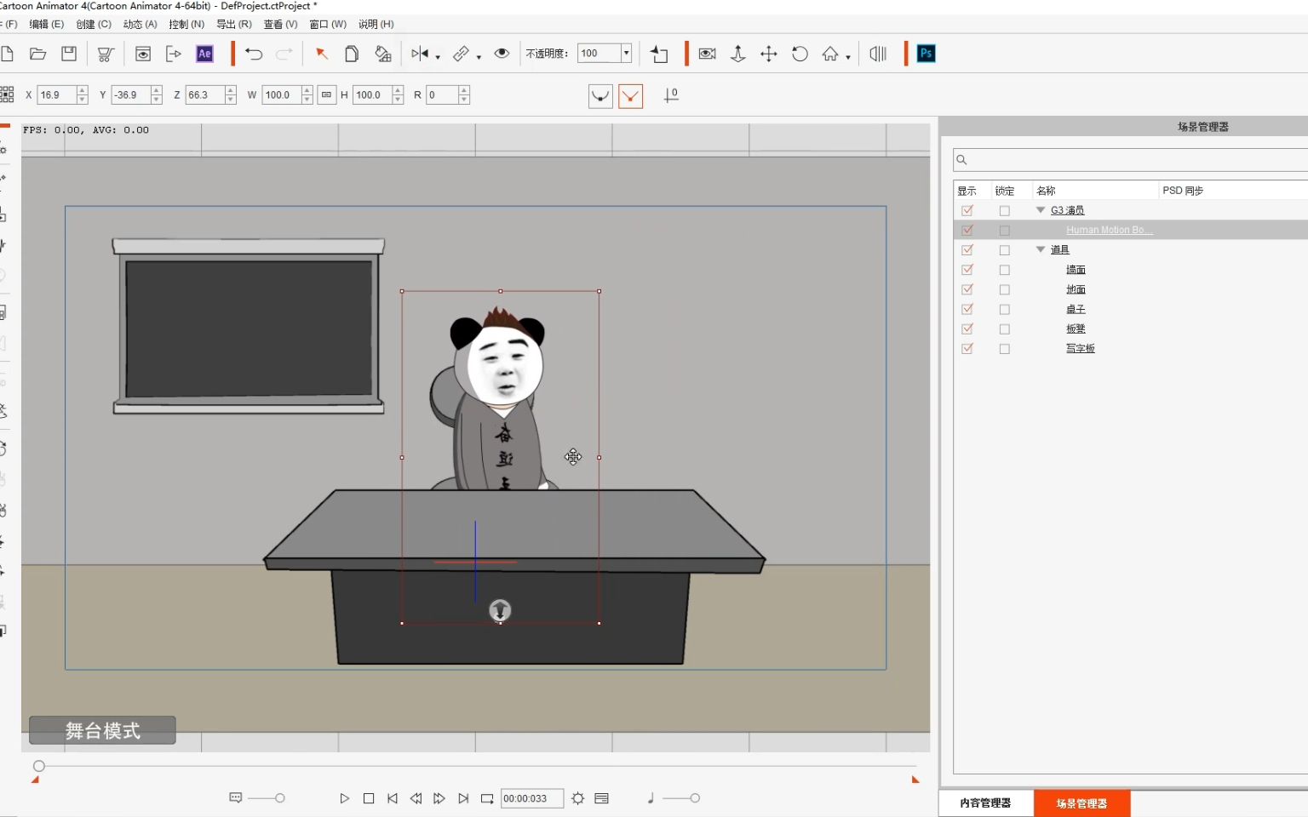
Task: Click the home reset view icon
Action: (830, 54)
